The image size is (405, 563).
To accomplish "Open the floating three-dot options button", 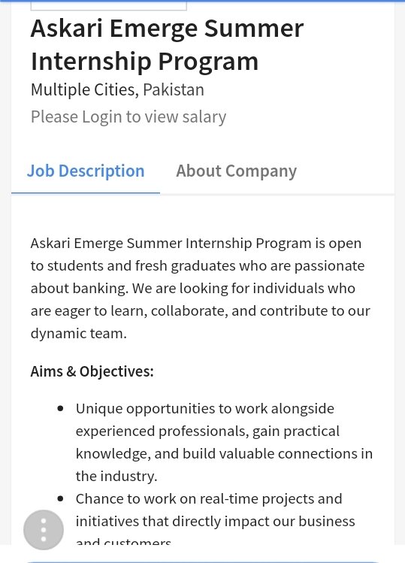I will pyautogui.click(x=44, y=530).
